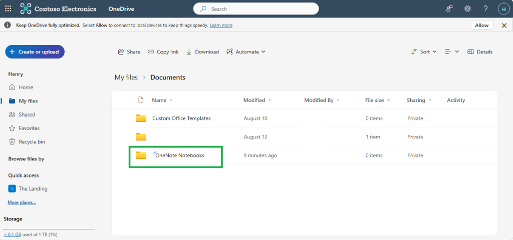Image resolution: width=513 pixels, height=240 pixels.
Task: Follow the Learn more link
Action: 221,25
